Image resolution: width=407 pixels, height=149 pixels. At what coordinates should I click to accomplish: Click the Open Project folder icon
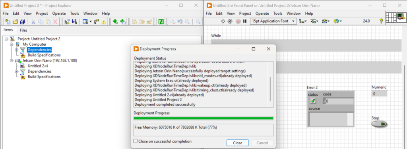coord(16,22)
